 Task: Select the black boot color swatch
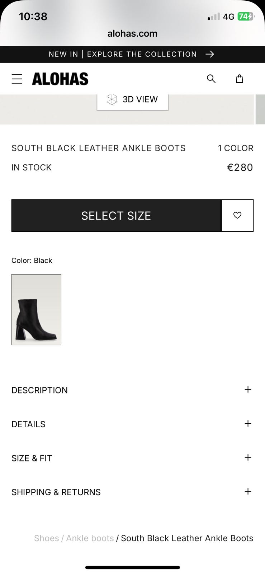[x=36, y=309]
